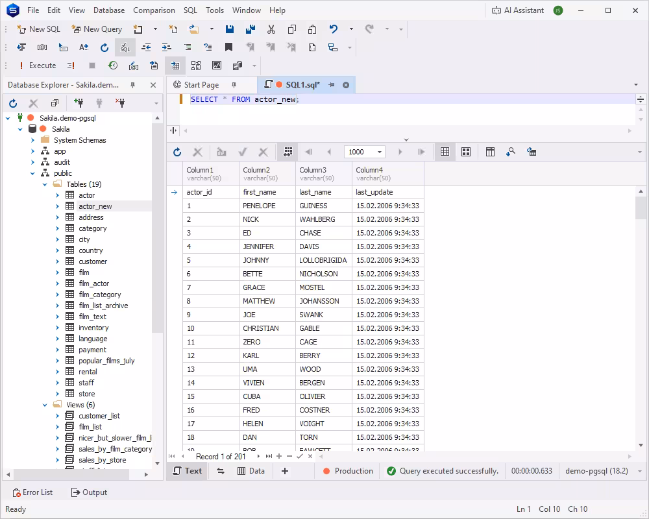The height and width of the screenshot is (519, 649).
Task: Click the Save icon in the top toolbar
Action: (x=230, y=29)
